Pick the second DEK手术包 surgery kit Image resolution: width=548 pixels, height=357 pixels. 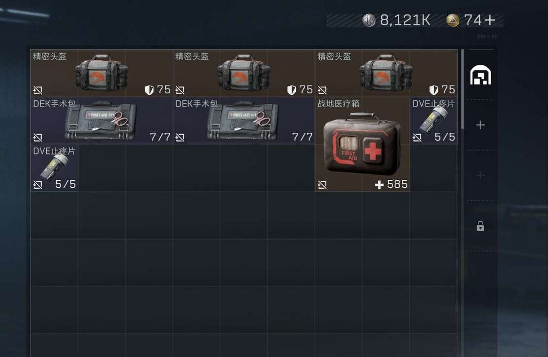point(244,121)
